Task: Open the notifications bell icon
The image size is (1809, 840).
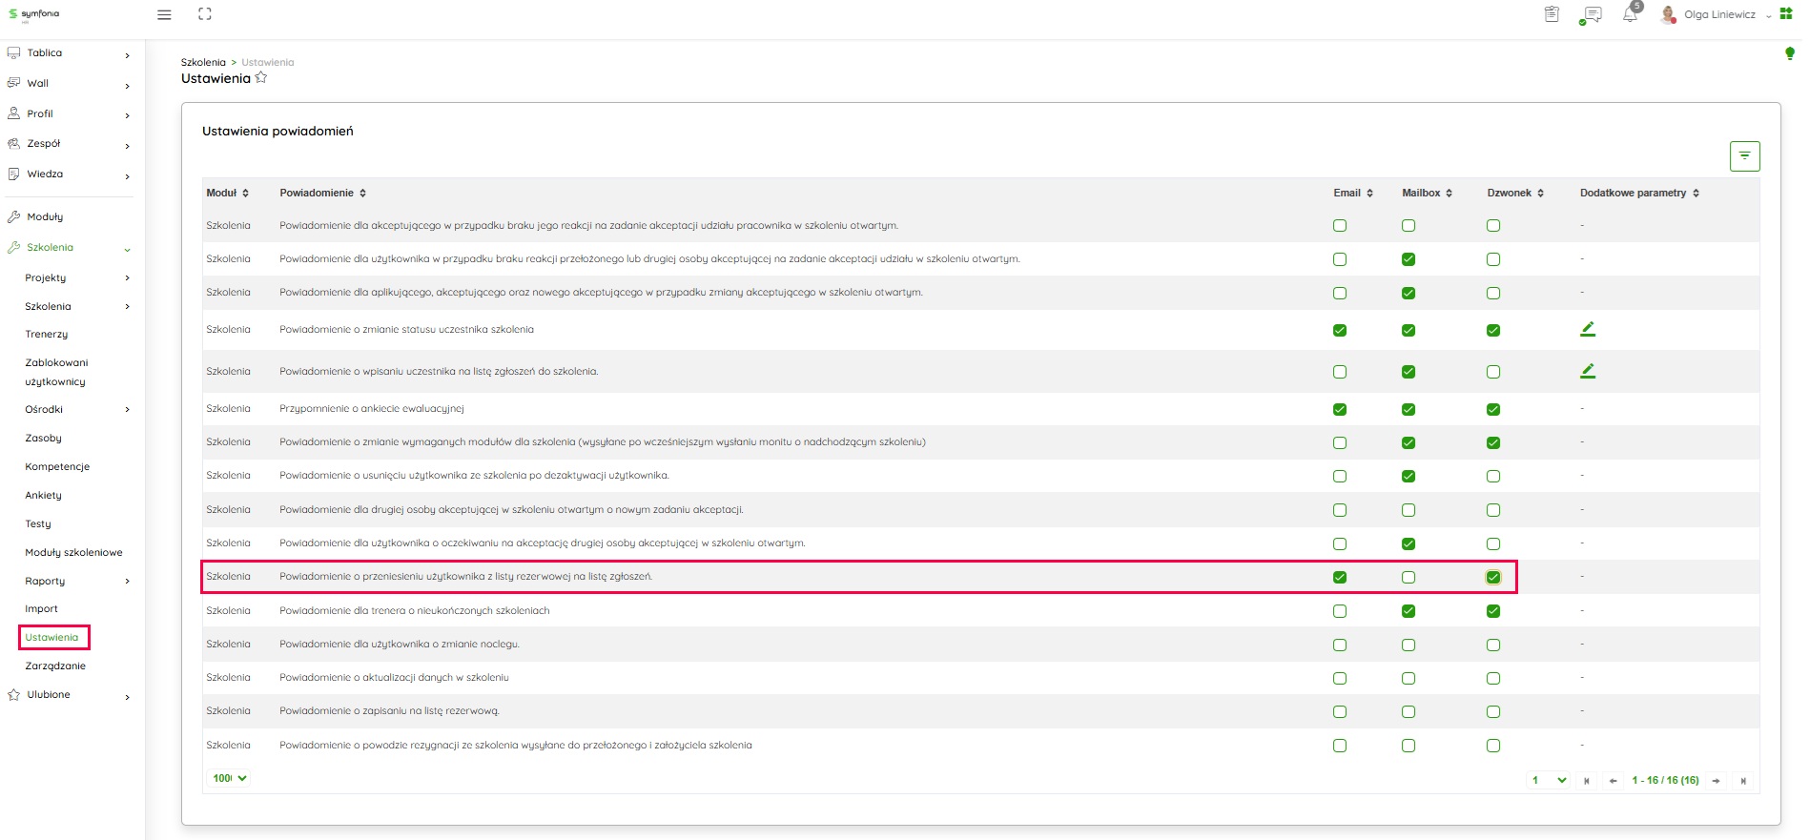Action: click(1630, 15)
